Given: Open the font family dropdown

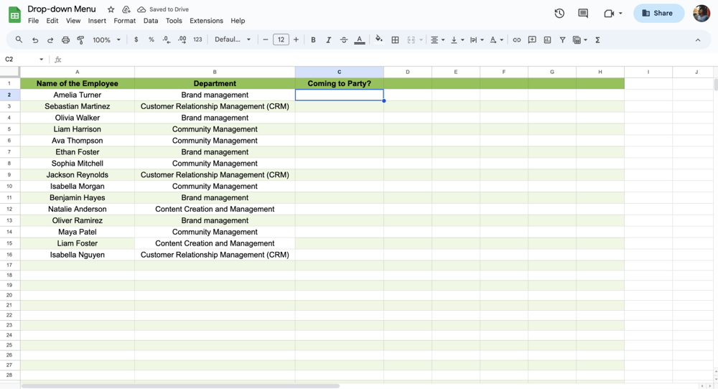Looking at the screenshot, I should pyautogui.click(x=233, y=39).
